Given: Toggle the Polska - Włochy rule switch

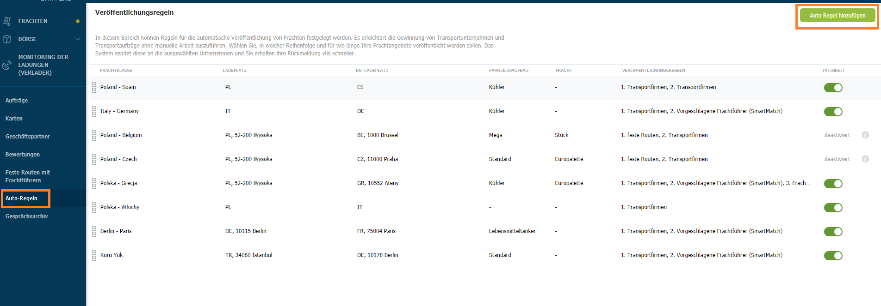Looking at the screenshot, I should 833,208.
